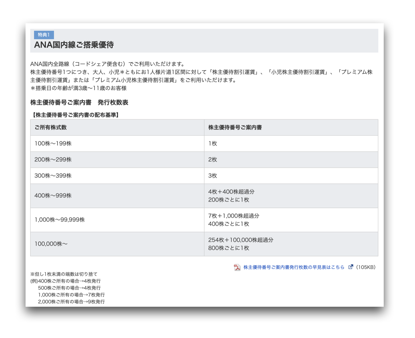The width and height of the screenshot is (415, 338).
Task: Click the 500株ご所有の場合→4枚発行 example
Action: pyautogui.click(x=69, y=288)
